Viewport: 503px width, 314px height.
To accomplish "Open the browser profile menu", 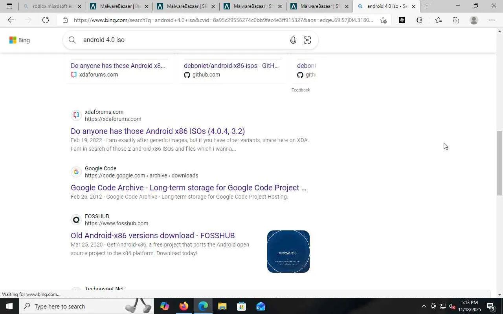I will click(x=474, y=20).
